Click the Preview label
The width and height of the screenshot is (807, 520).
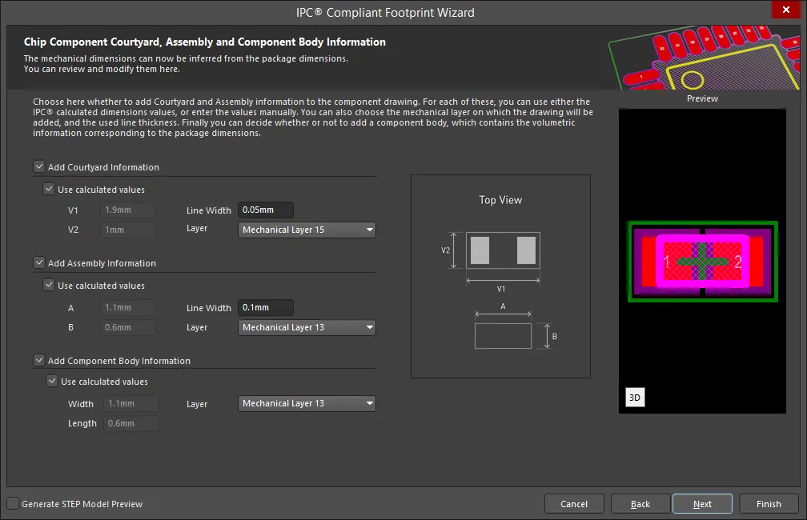click(702, 98)
